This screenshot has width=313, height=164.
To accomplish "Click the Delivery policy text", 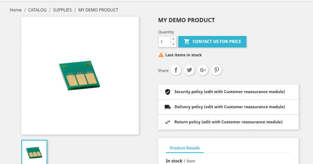I will pos(230,107).
